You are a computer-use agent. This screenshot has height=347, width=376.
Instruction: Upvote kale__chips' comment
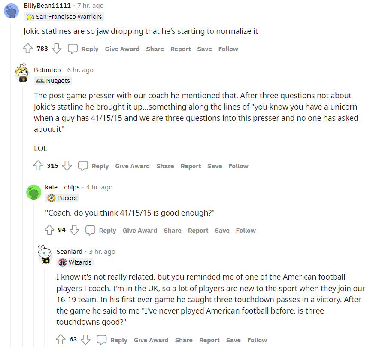[49, 231]
